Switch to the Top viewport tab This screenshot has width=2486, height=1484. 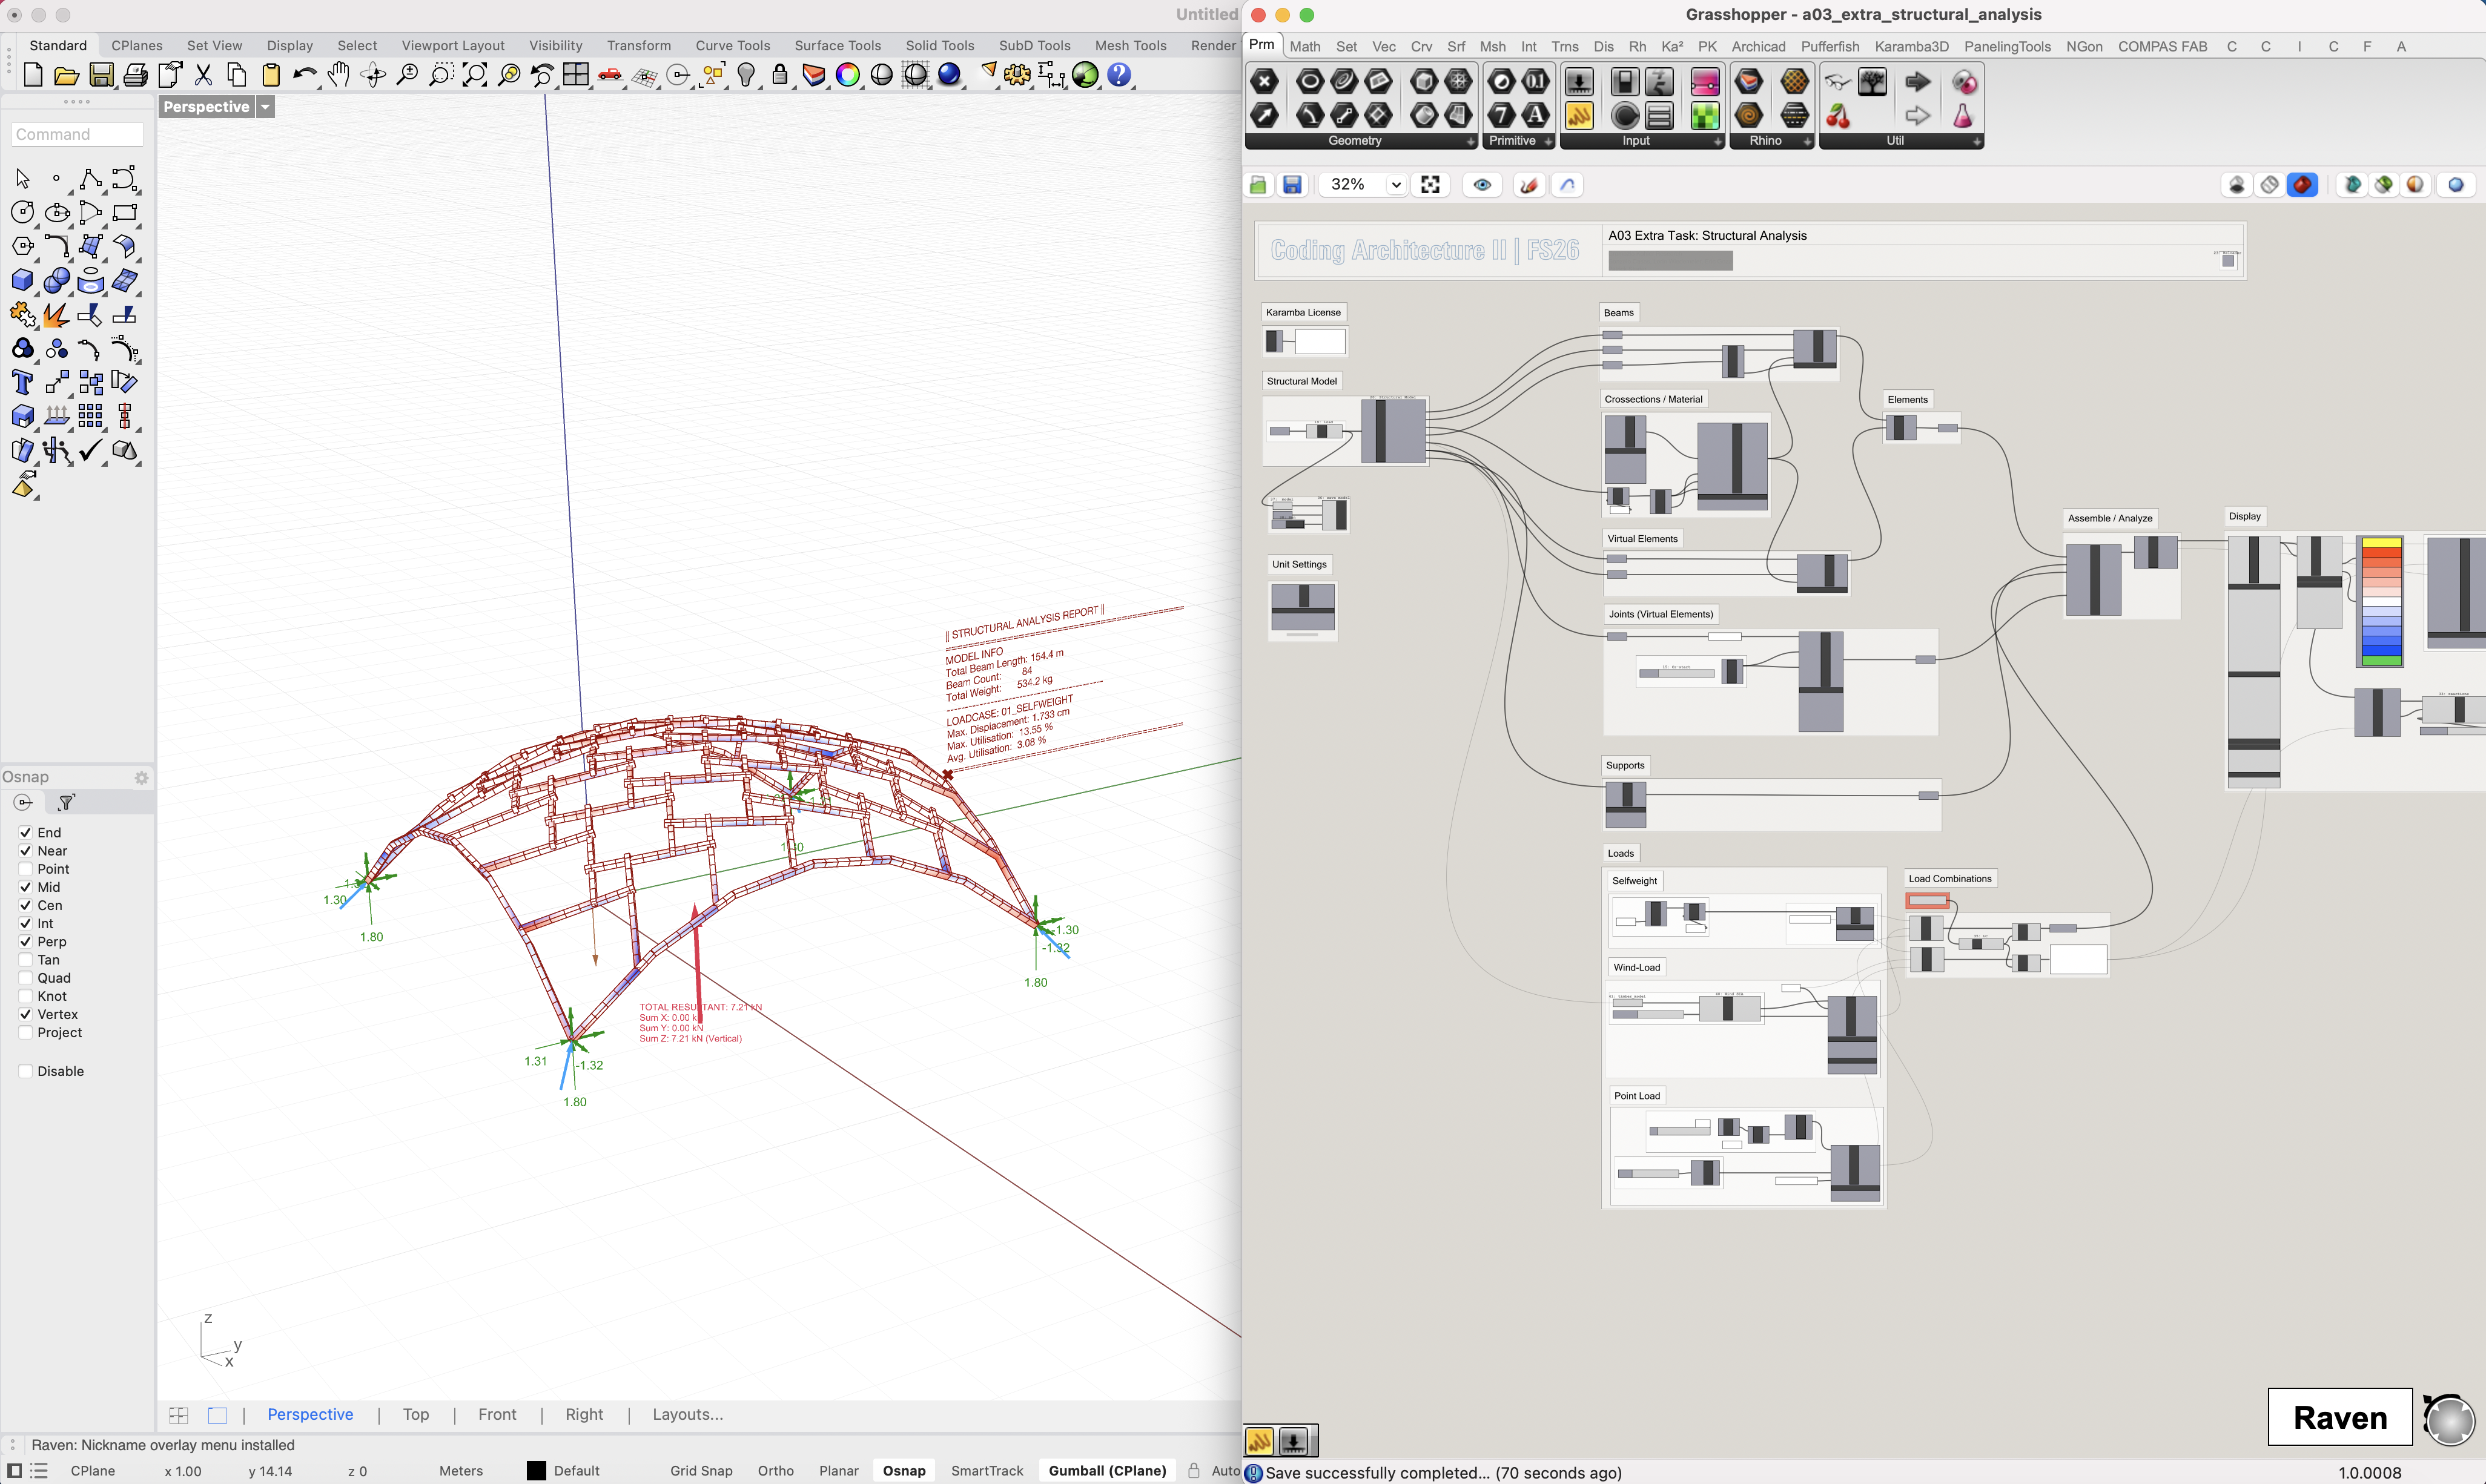[x=416, y=1414]
